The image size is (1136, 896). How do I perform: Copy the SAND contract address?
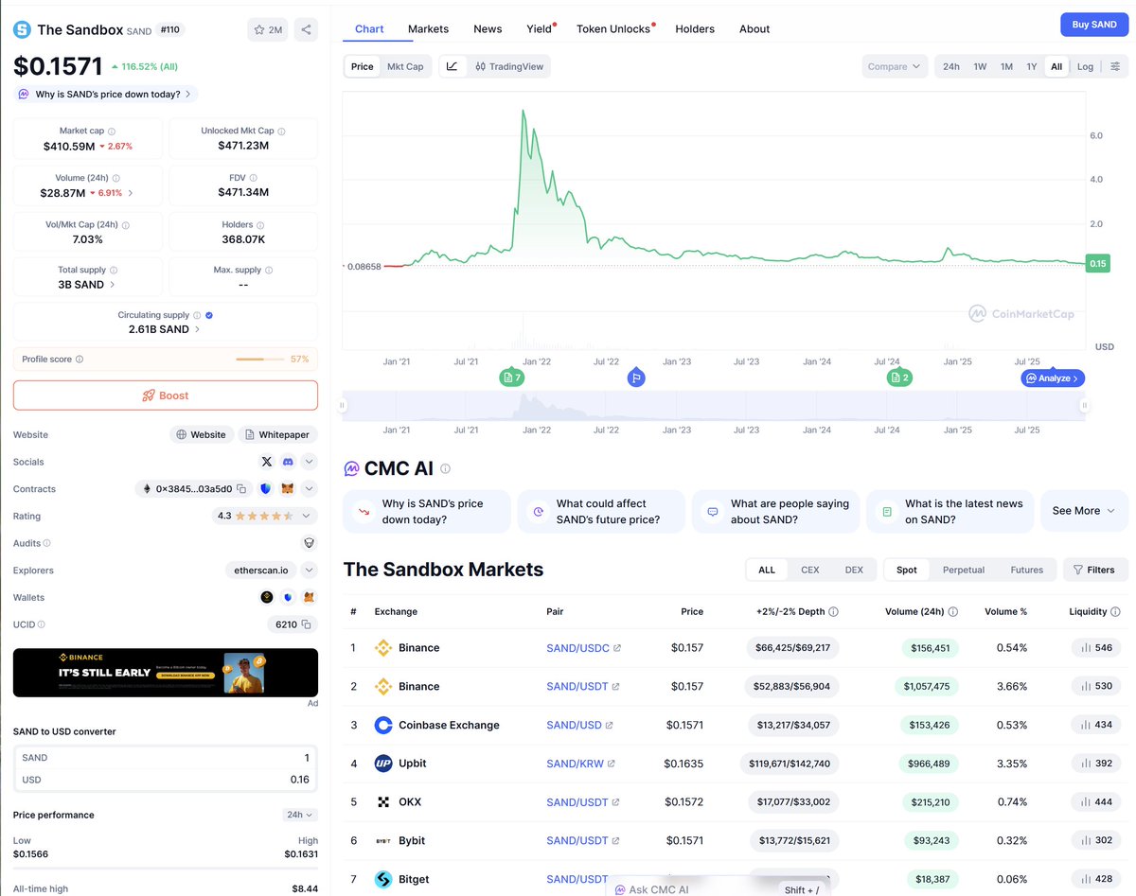[x=242, y=488]
